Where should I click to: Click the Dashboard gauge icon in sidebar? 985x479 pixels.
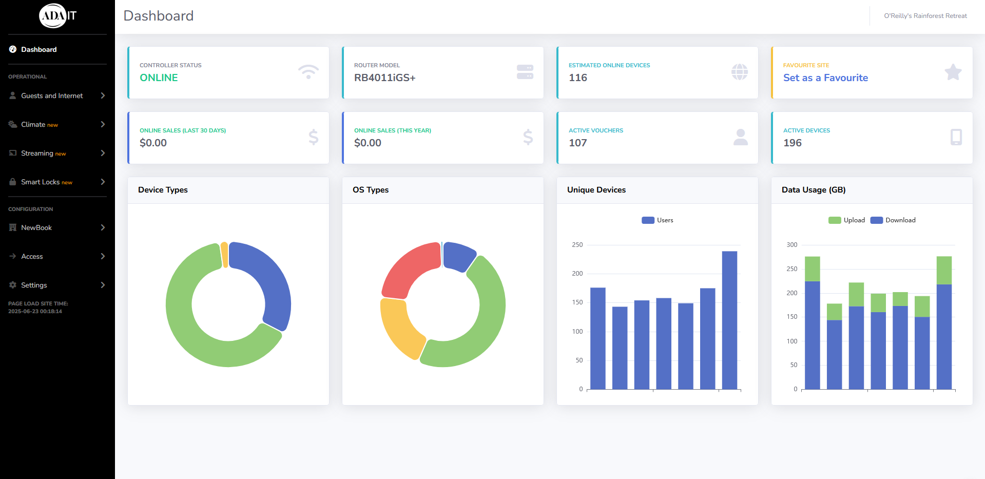[x=13, y=49]
